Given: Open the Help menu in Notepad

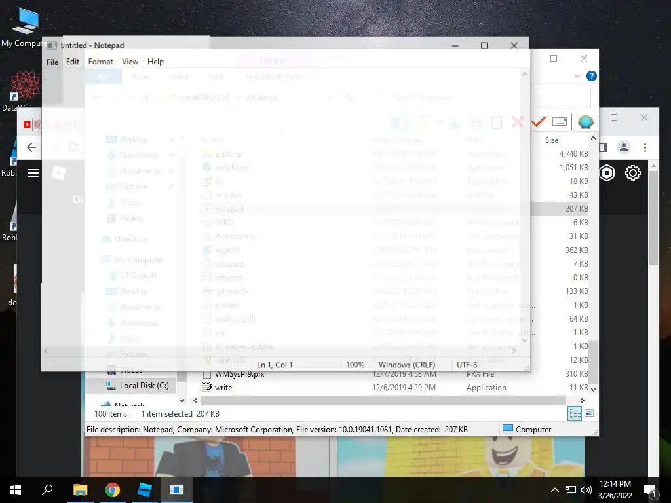Looking at the screenshot, I should click(x=155, y=62).
